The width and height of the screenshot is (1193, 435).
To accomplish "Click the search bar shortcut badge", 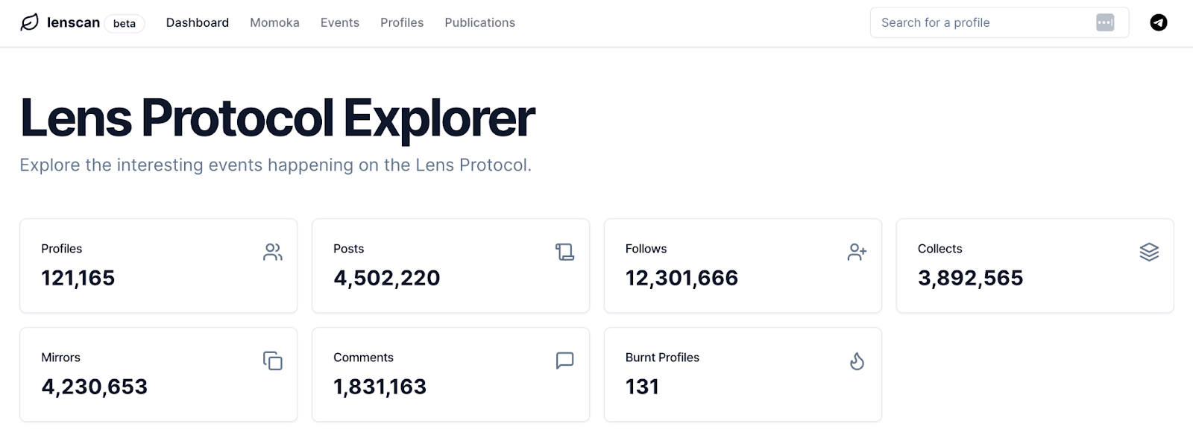I will pos(1105,22).
